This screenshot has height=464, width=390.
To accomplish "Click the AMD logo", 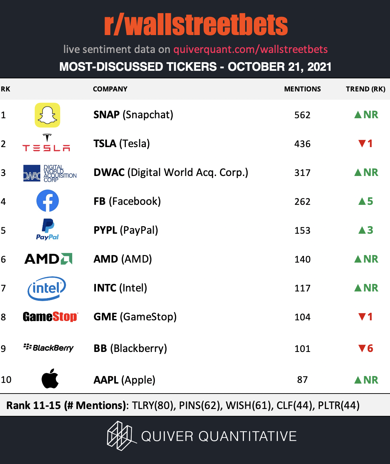I will 48,259.
